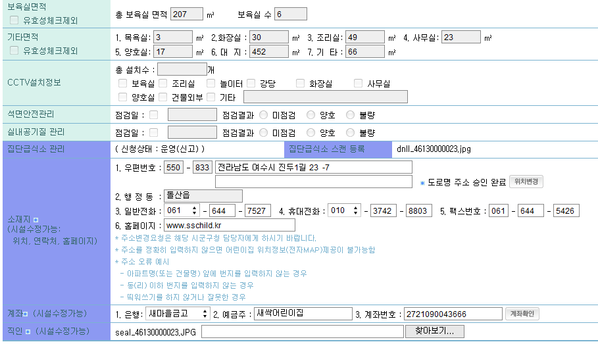Click the address field 전라남도 여수시
This screenshot has height=344, width=598.
coord(314,168)
